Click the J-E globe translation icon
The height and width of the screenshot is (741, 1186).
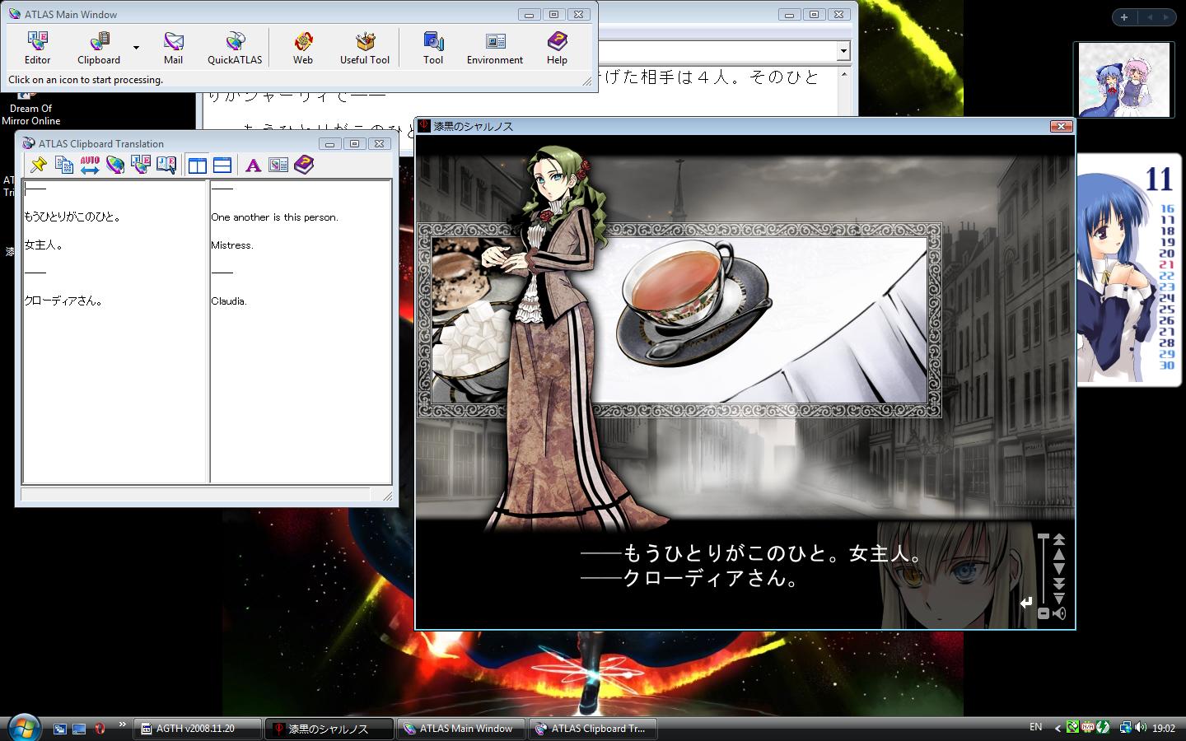tap(141, 165)
